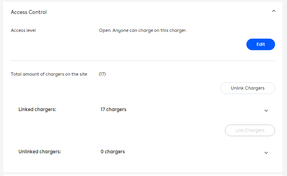Click empty row space right of '0 chargers'

191,152
